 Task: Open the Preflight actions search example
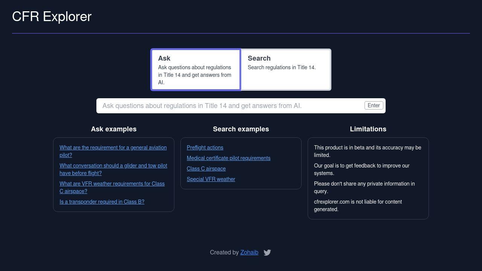[x=205, y=148]
